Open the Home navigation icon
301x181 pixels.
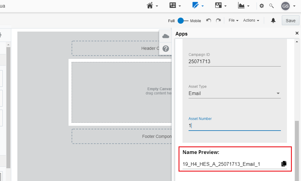[150, 5]
